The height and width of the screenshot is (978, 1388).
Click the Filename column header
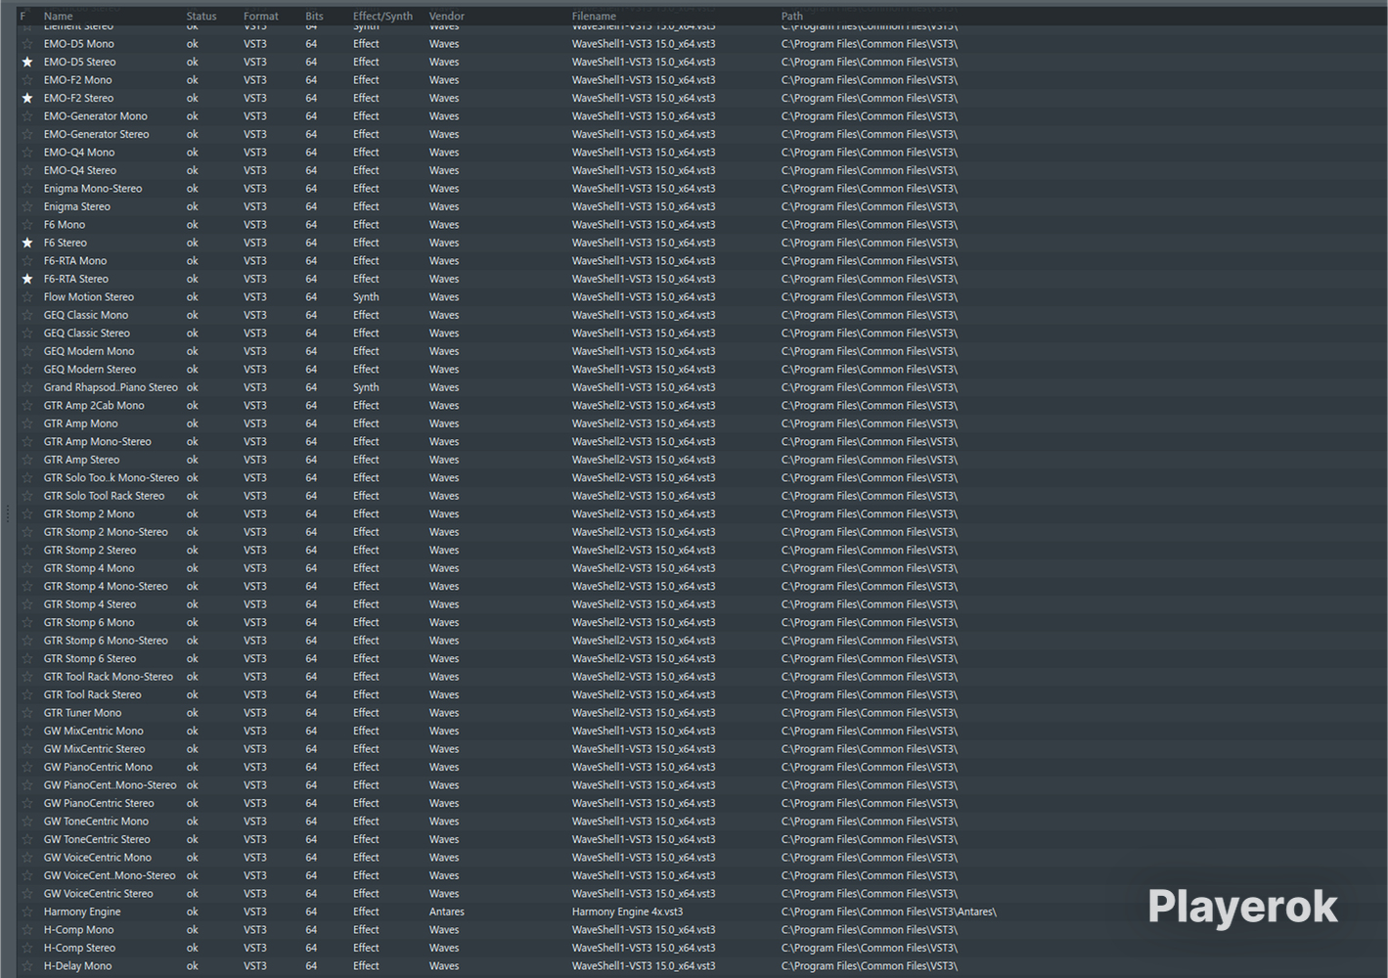click(594, 16)
